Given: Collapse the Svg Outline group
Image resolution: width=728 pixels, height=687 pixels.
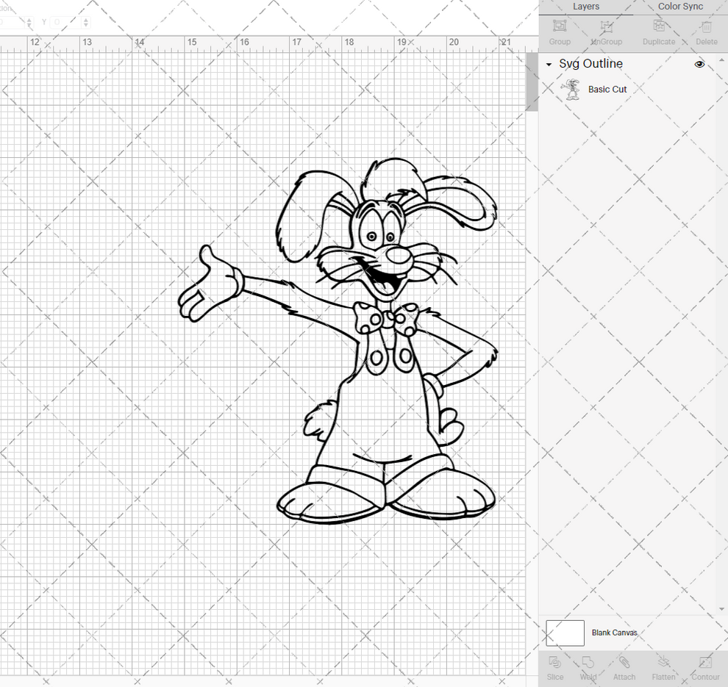Looking at the screenshot, I should click(547, 65).
